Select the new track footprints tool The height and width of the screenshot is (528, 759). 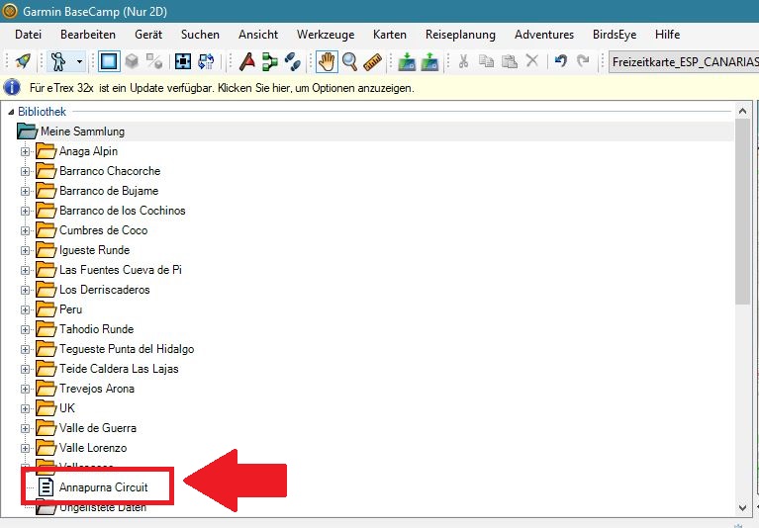pos(292,61)
